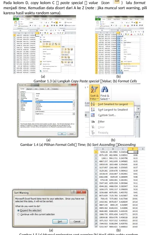Click cell showing 101.9983

pos(113,152)
